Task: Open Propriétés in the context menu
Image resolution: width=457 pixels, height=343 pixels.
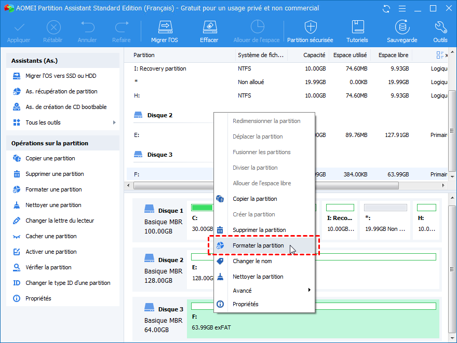Action: (264, 304)
